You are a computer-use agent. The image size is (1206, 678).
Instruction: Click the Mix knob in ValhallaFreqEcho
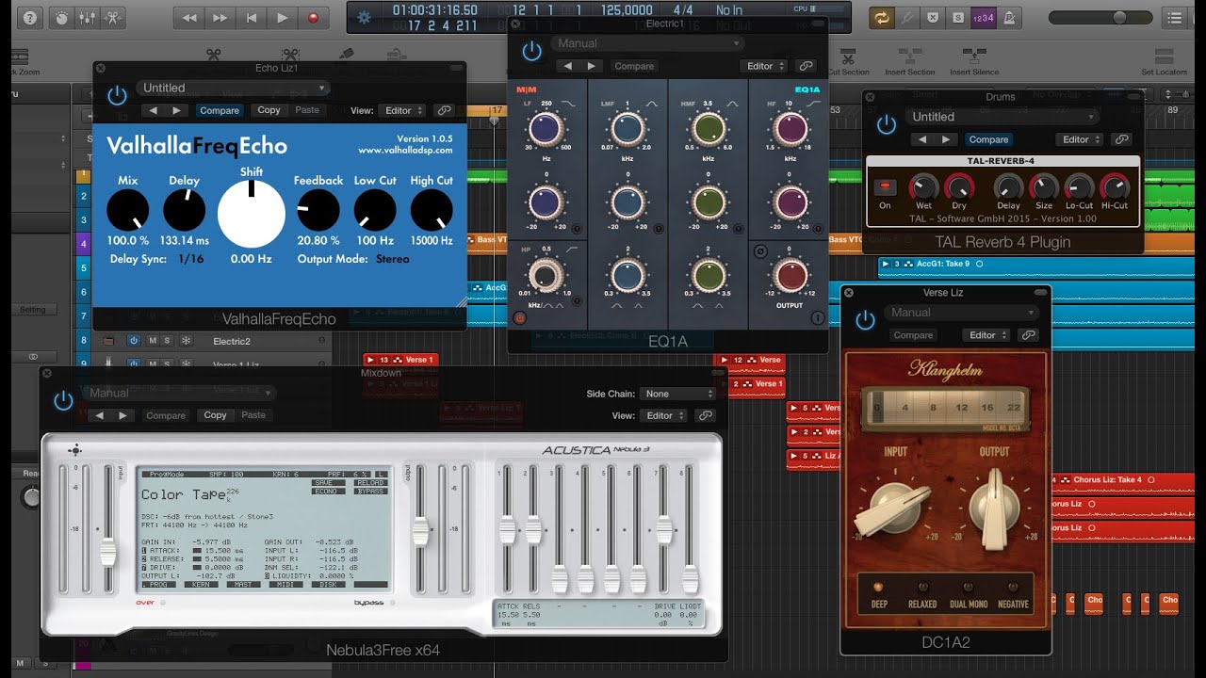point(127,210)
